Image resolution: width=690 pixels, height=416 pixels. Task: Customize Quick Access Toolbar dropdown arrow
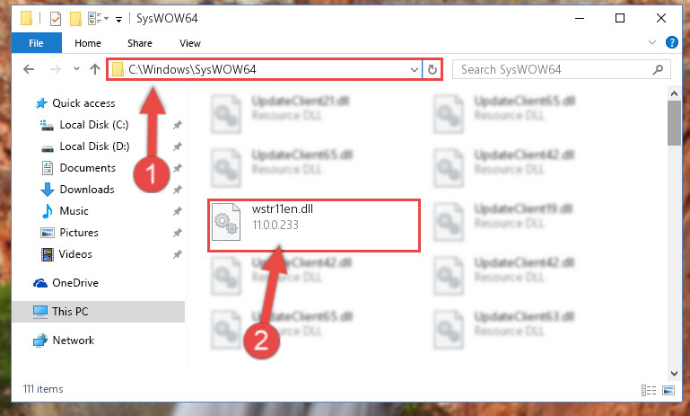tap(118, 20)
